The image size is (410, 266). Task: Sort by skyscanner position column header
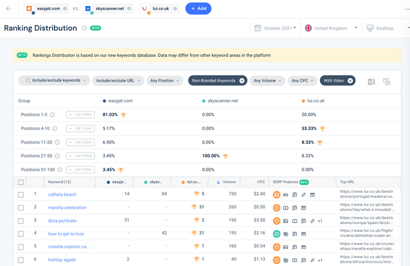click(153, 182)
